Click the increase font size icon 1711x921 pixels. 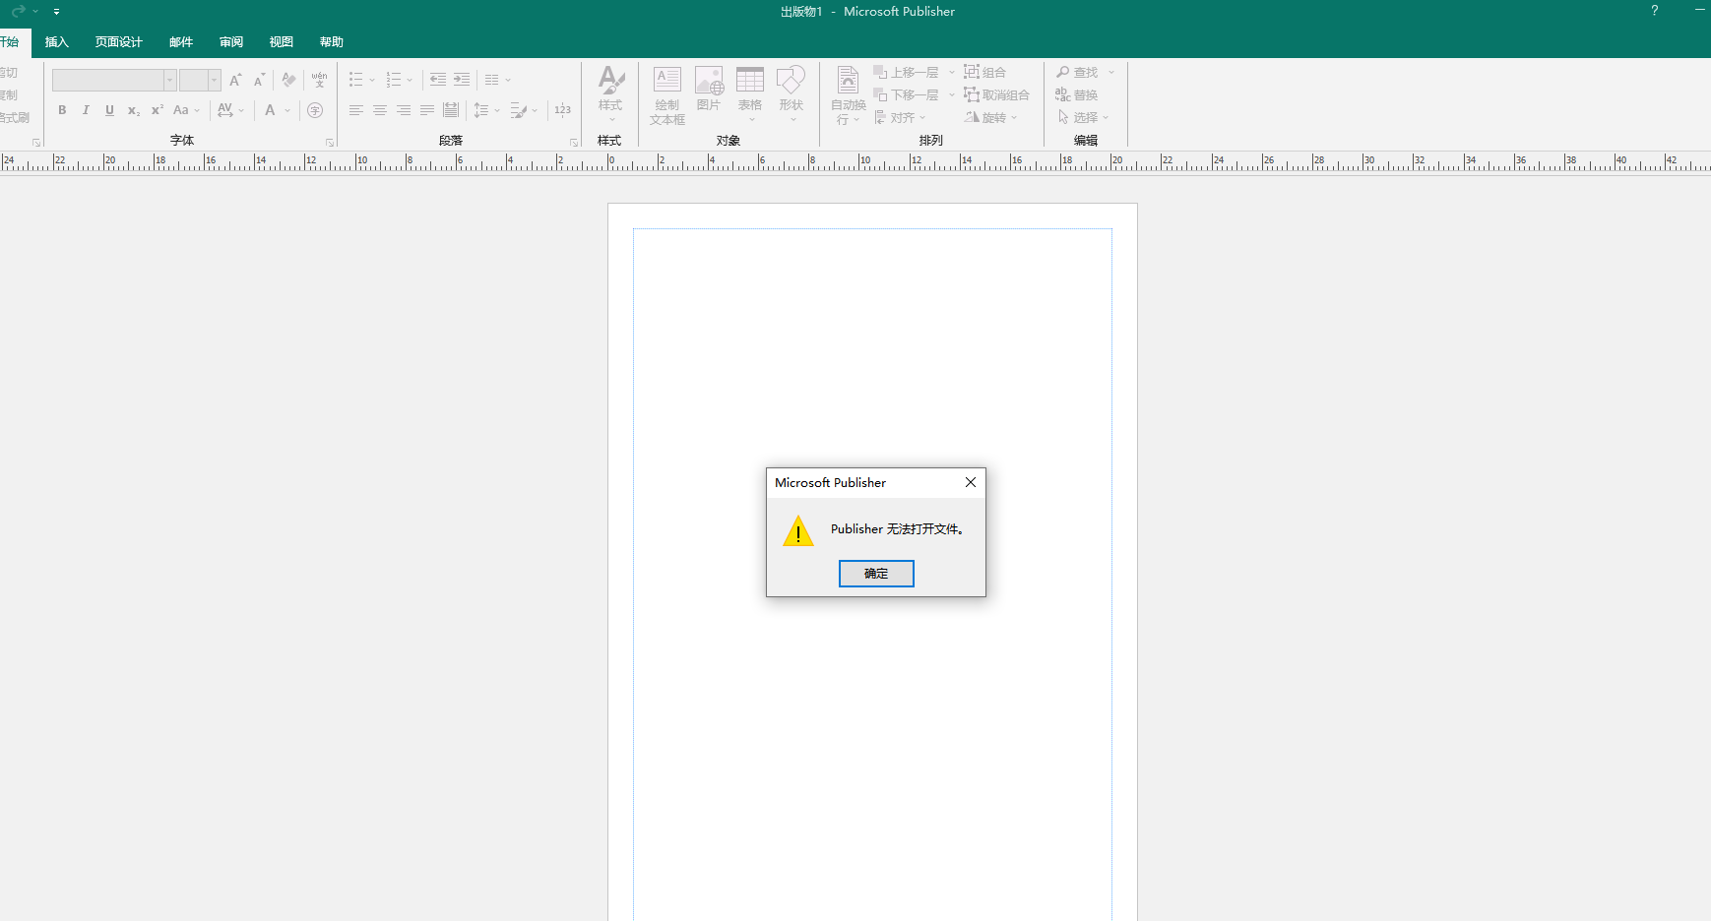[235, 80]
